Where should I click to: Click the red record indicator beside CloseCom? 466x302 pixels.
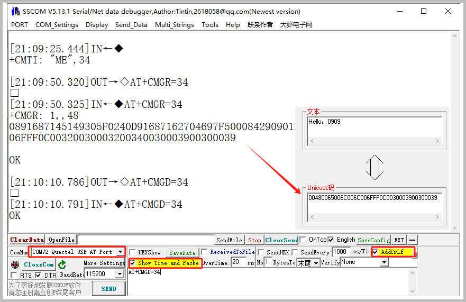15,264
